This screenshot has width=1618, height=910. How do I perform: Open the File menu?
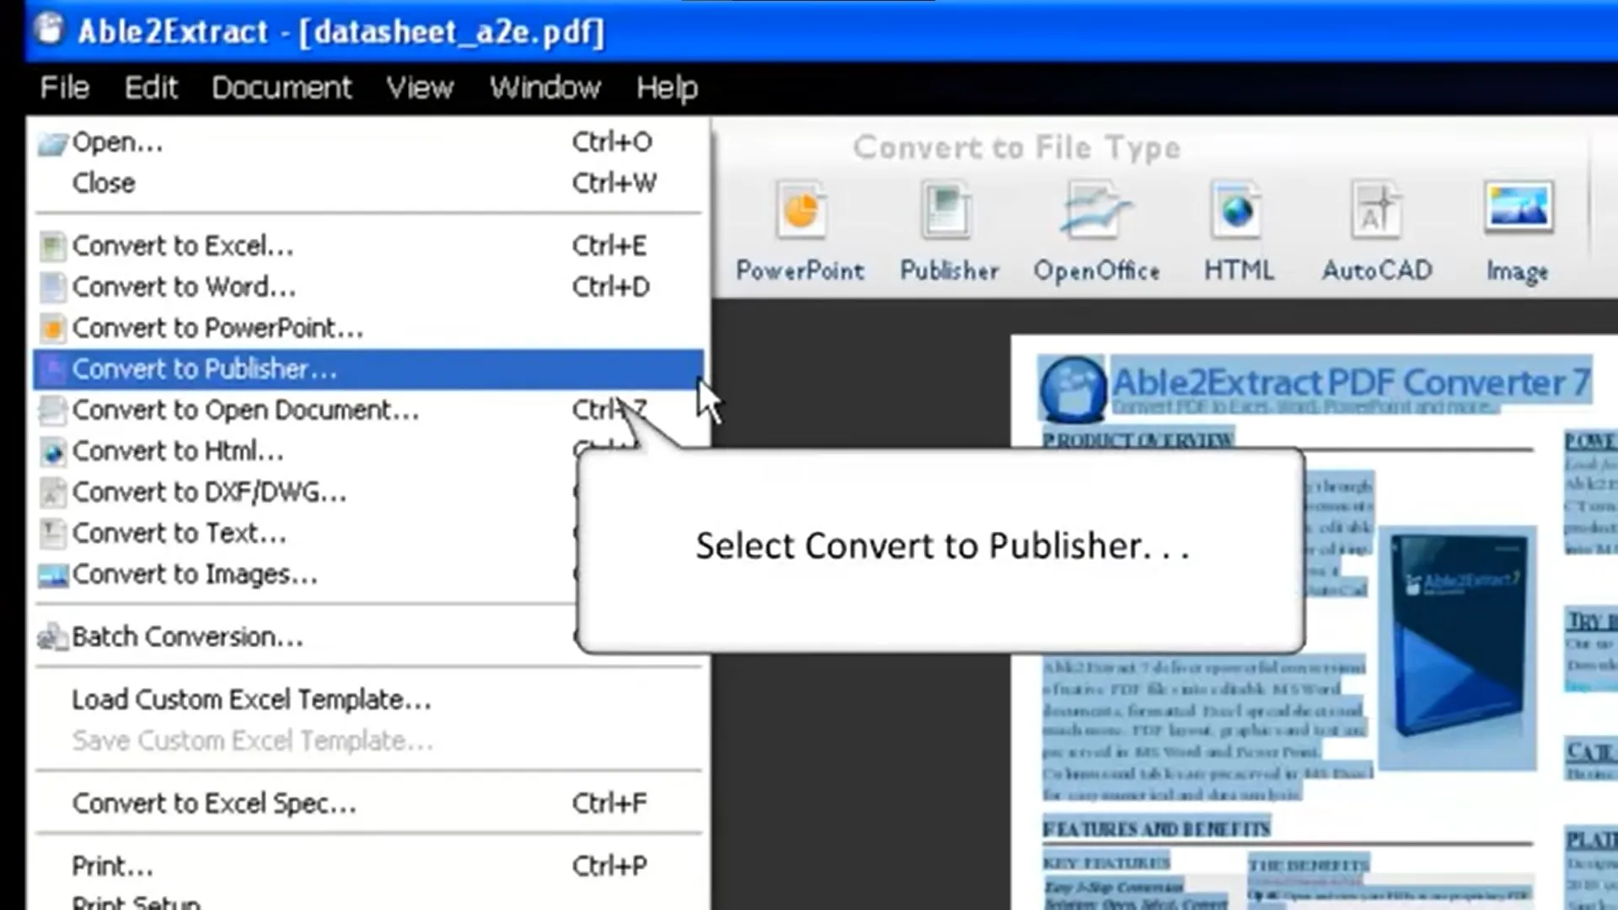click(x=64, y=87)
